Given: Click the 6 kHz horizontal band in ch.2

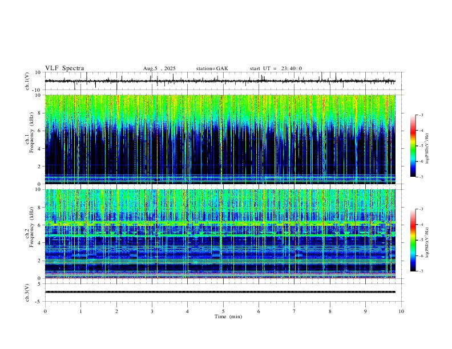Looking at the screenshot, I should [220, 224].
